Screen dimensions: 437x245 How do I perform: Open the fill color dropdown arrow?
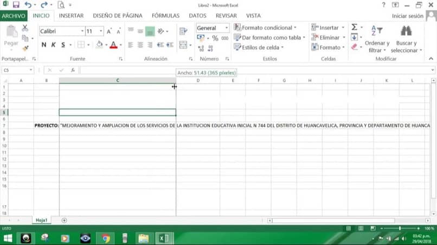(106, 45)
